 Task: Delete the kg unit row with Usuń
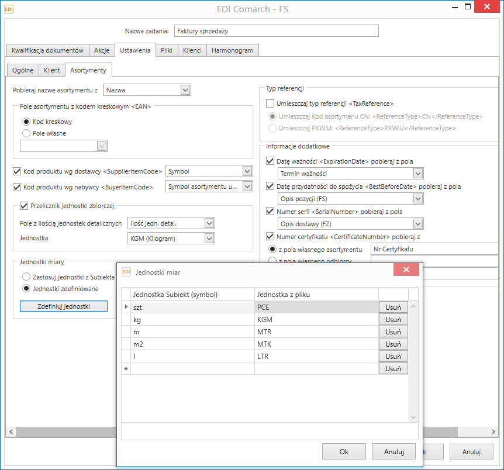pyautogui.click(x=393, y=320)
